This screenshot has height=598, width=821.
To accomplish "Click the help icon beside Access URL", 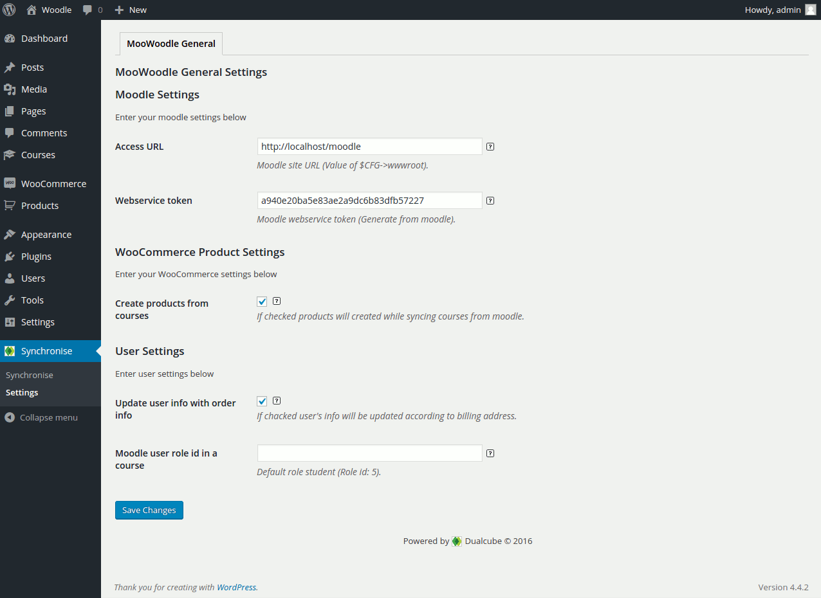I will [490, 147].
